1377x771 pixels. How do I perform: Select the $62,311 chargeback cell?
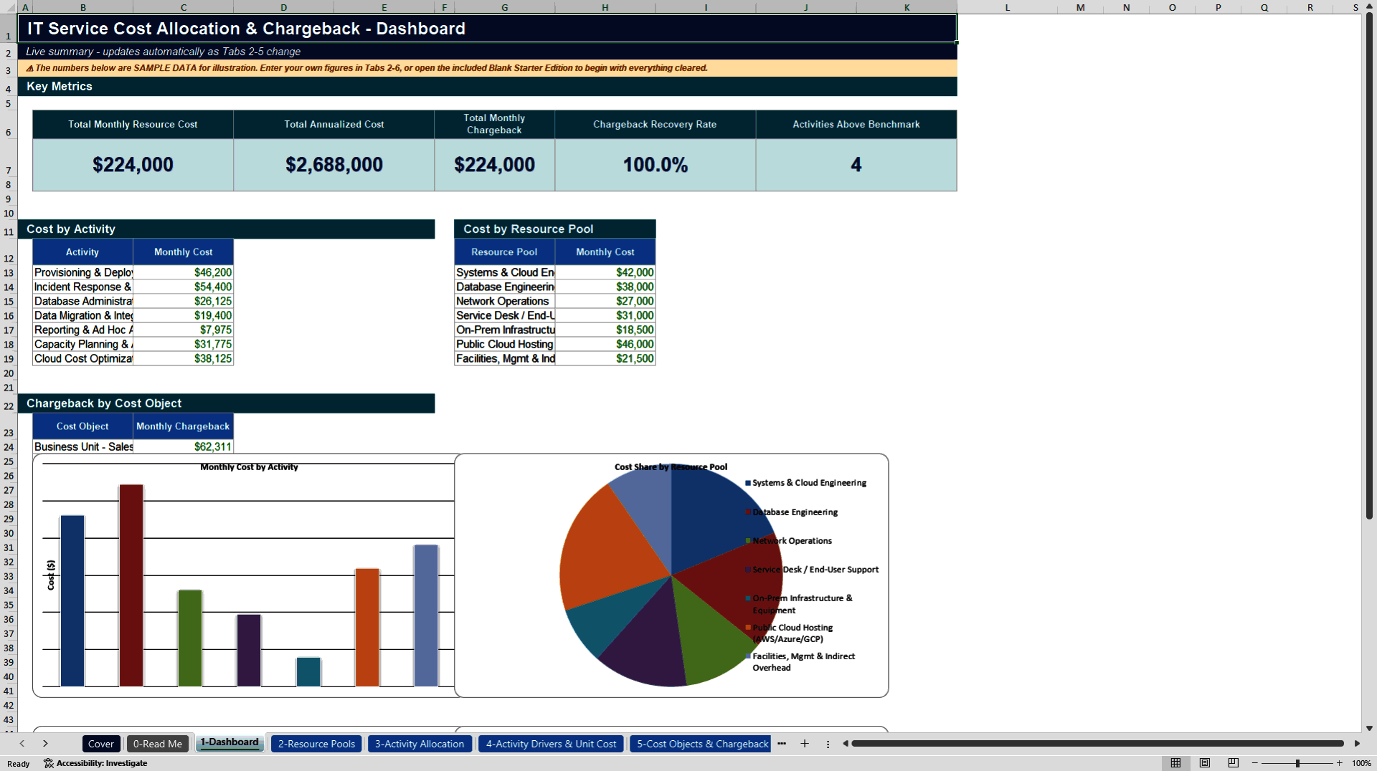pos(184,447)
